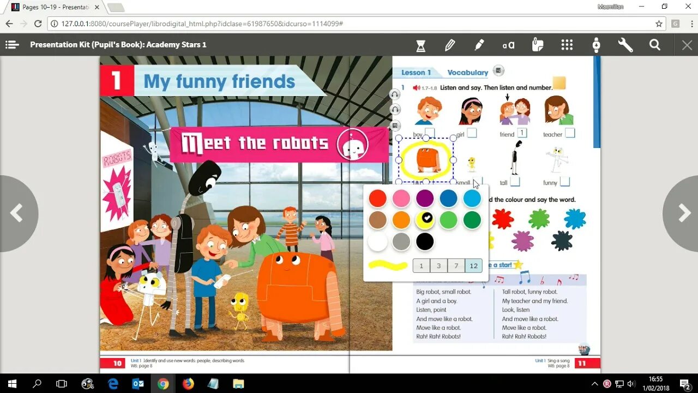Pick the brown color swatch
The height and width of the screenshot is (393, 698).
pos(377,220)
